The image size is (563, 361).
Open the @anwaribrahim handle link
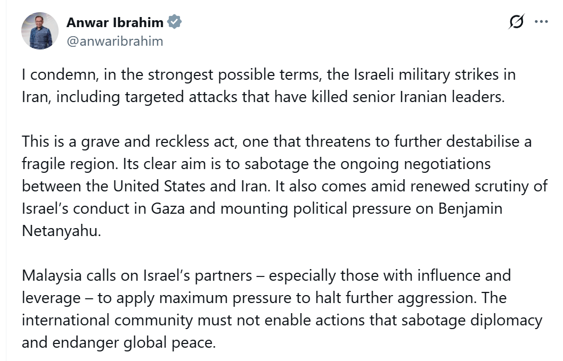[x=115, y=41]
